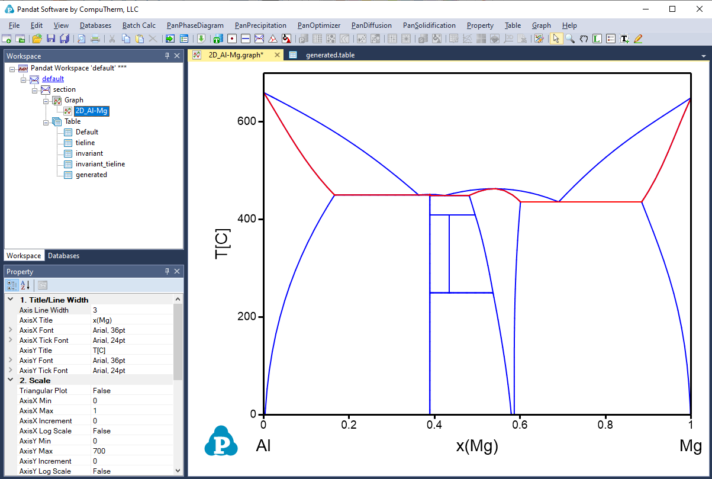This screenshot has height=479, width=712.
Task: Click the Print toolbar icon
Action: point(95,38)
